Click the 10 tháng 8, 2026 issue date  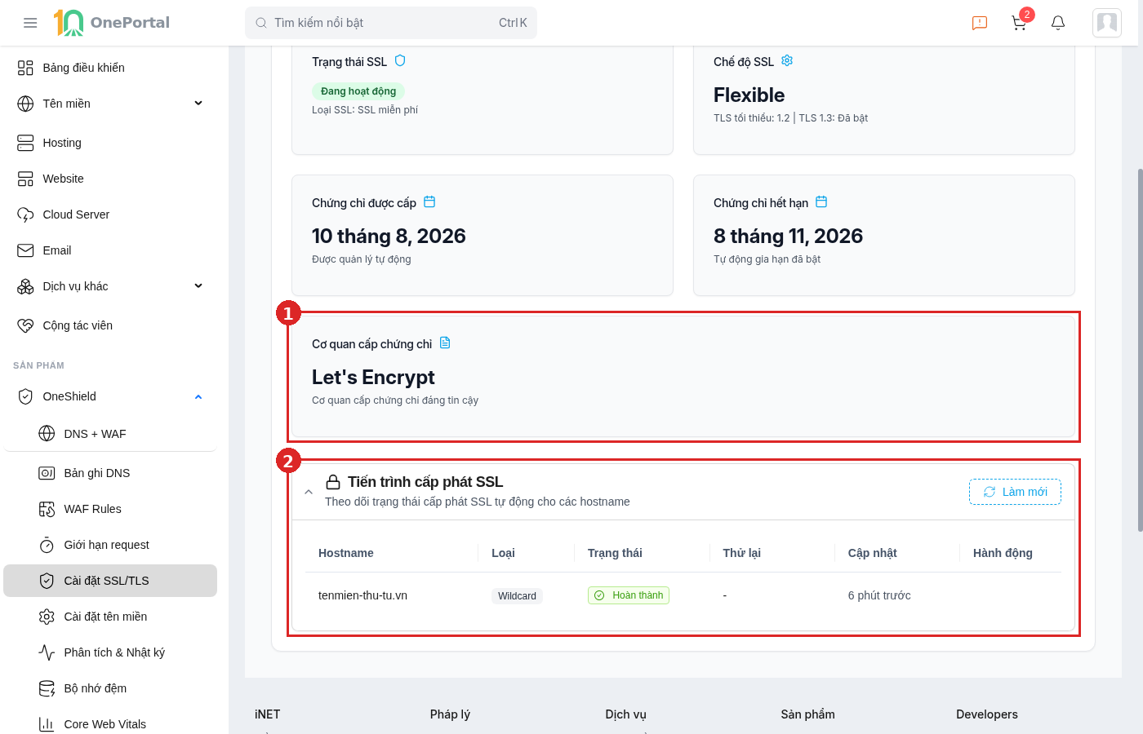(x=389, y=236)
